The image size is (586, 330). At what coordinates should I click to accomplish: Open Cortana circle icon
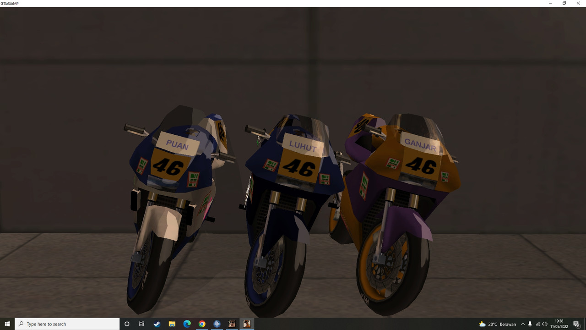coord(127,324)
